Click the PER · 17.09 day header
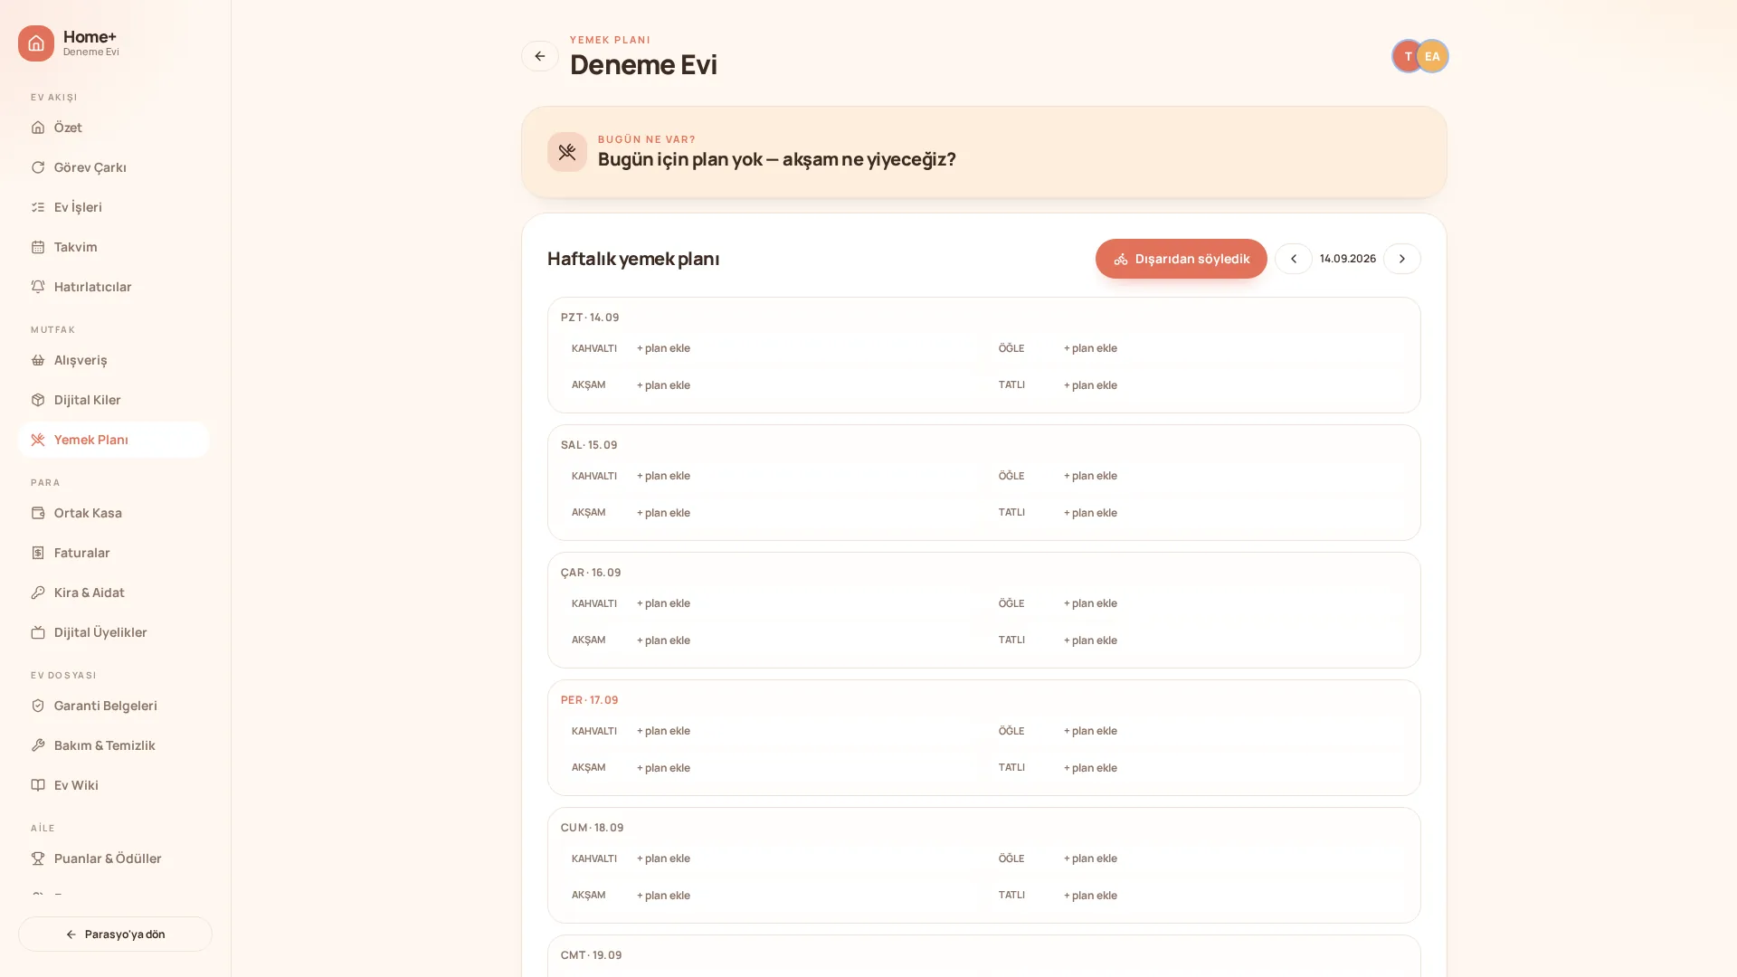1737x977 pixels. pos(590,700)
